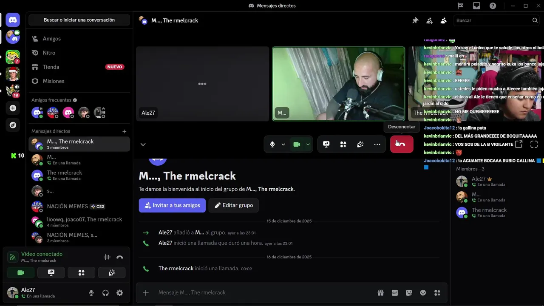544x306 pixels.
Task: Open lioowq, joaco07, The rmelcrack group
Action: pyautogui.click(x=79, y=222)
